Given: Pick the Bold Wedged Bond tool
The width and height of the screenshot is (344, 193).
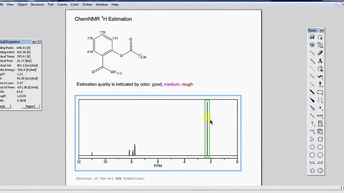Looking at the screenshot, I should click(x=312, y=100).
